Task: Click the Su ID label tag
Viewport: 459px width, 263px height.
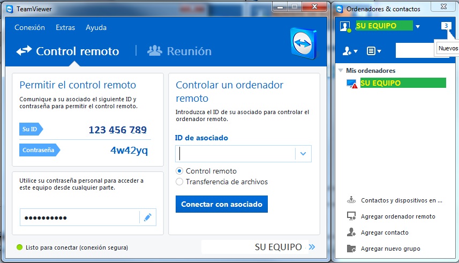Action: tap(31, 129)
